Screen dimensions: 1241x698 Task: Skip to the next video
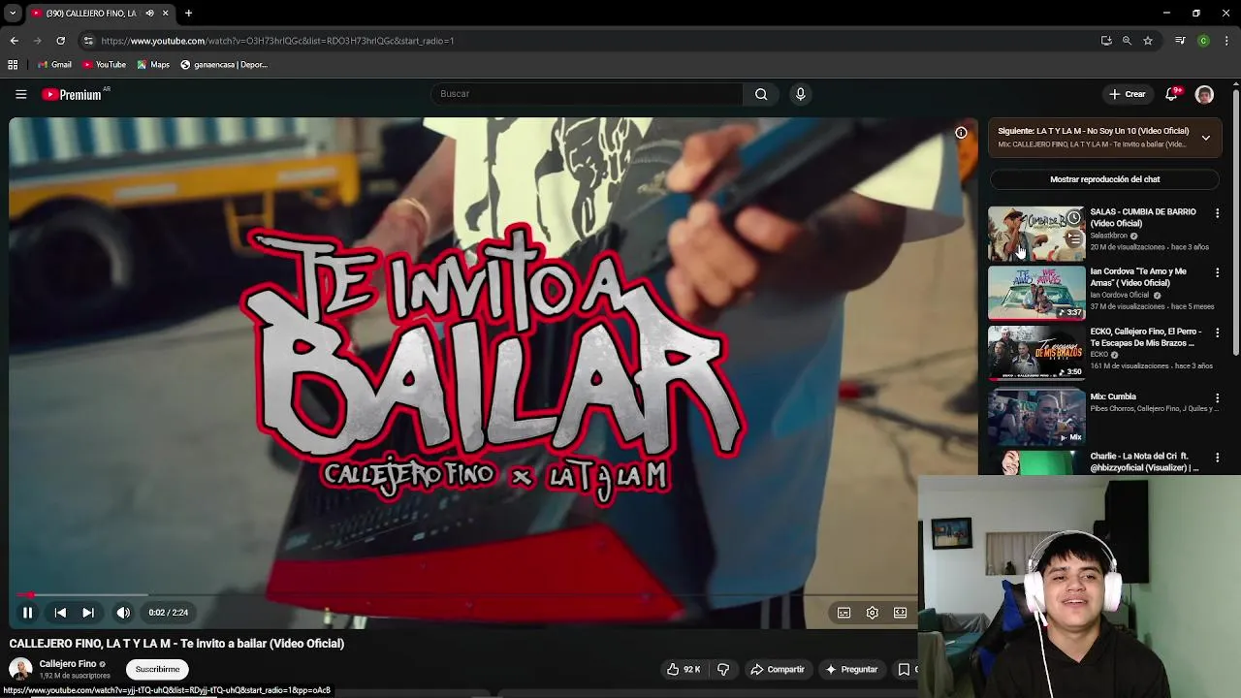pos(88,613)
